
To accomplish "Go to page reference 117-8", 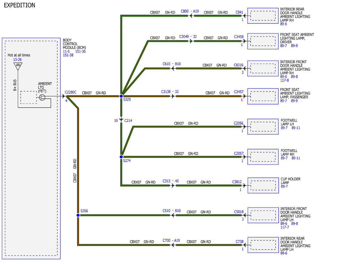I will (284, 80).
